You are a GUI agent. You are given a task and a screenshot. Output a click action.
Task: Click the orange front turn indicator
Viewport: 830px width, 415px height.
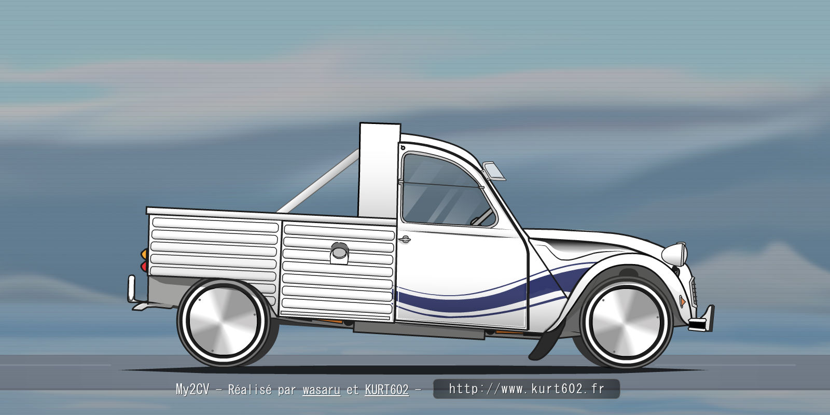(x=683, y=301)
